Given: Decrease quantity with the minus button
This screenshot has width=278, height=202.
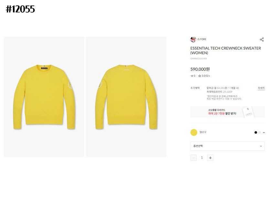Looking at the screenshot, I should pos(194,158).
